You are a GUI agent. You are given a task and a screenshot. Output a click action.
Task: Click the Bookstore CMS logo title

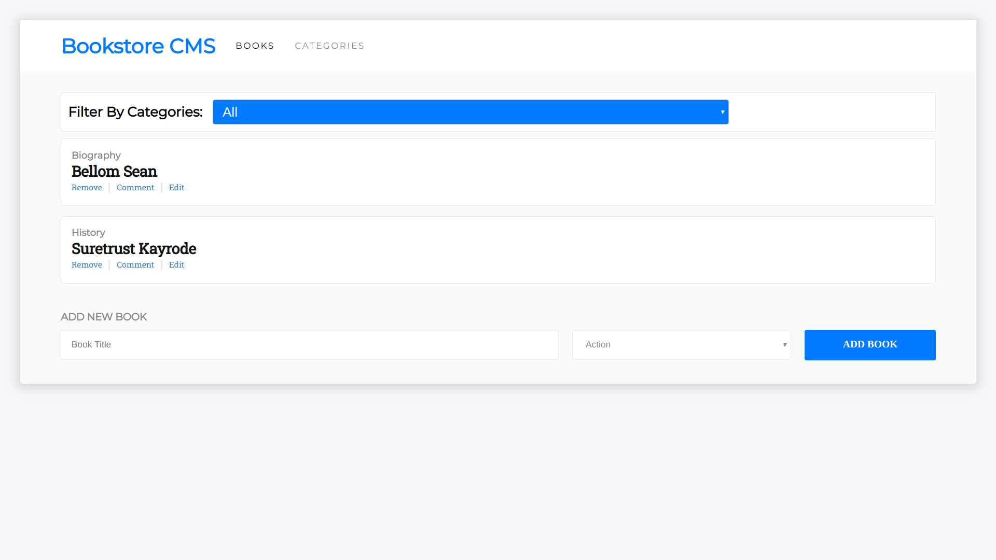click(138, 46)
